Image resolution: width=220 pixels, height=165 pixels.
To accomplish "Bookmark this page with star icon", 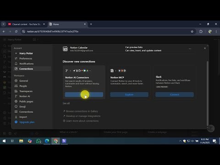I will 192,32.
